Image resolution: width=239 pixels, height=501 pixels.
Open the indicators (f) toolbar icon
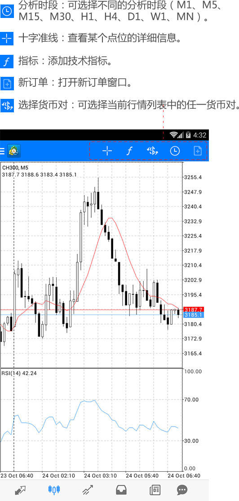[129, 151]
